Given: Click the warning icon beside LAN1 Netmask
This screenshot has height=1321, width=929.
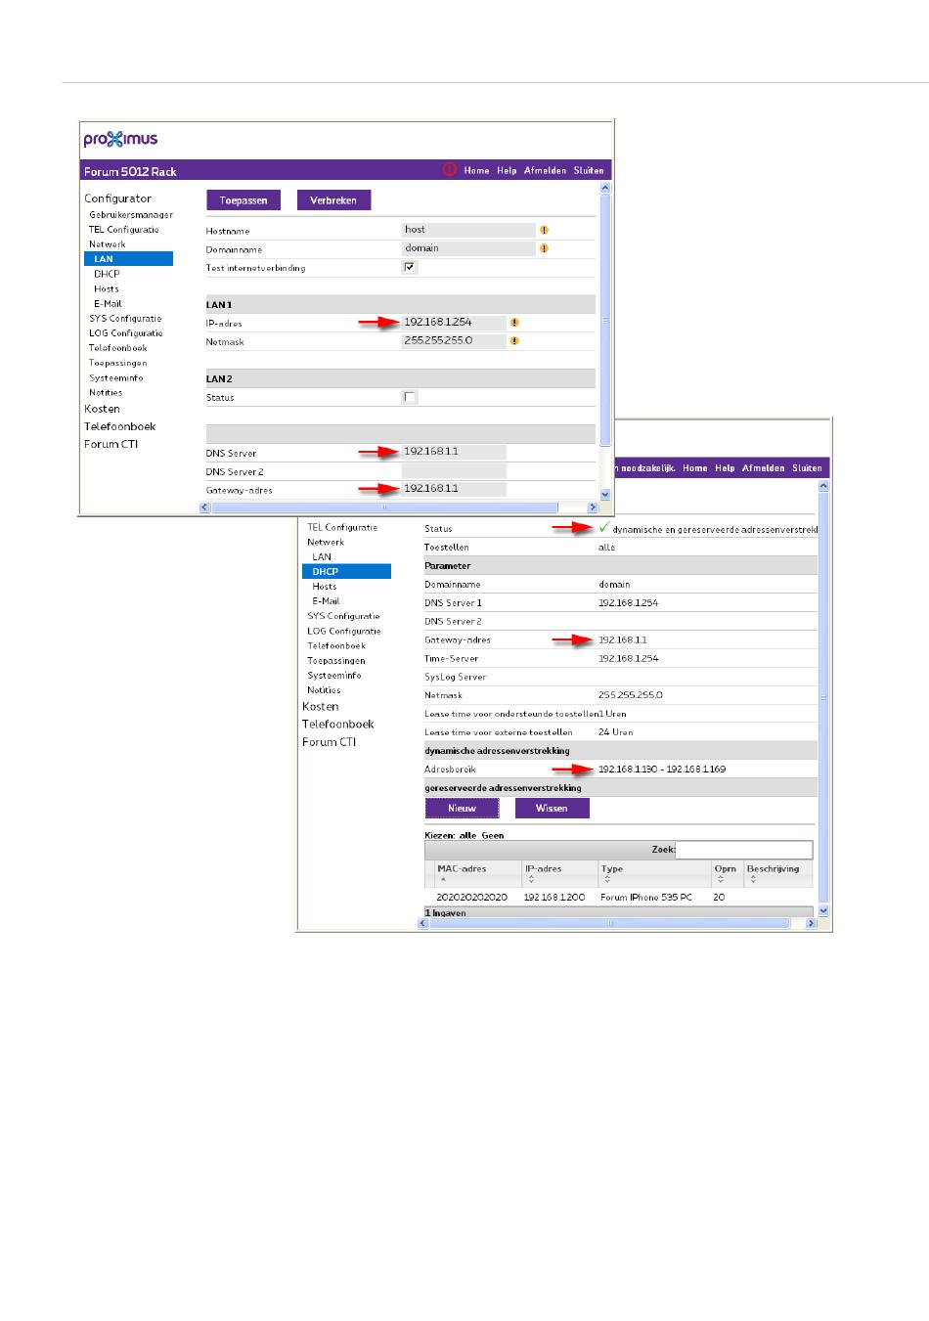Looking at the screenshot, I should click(514, 341).
